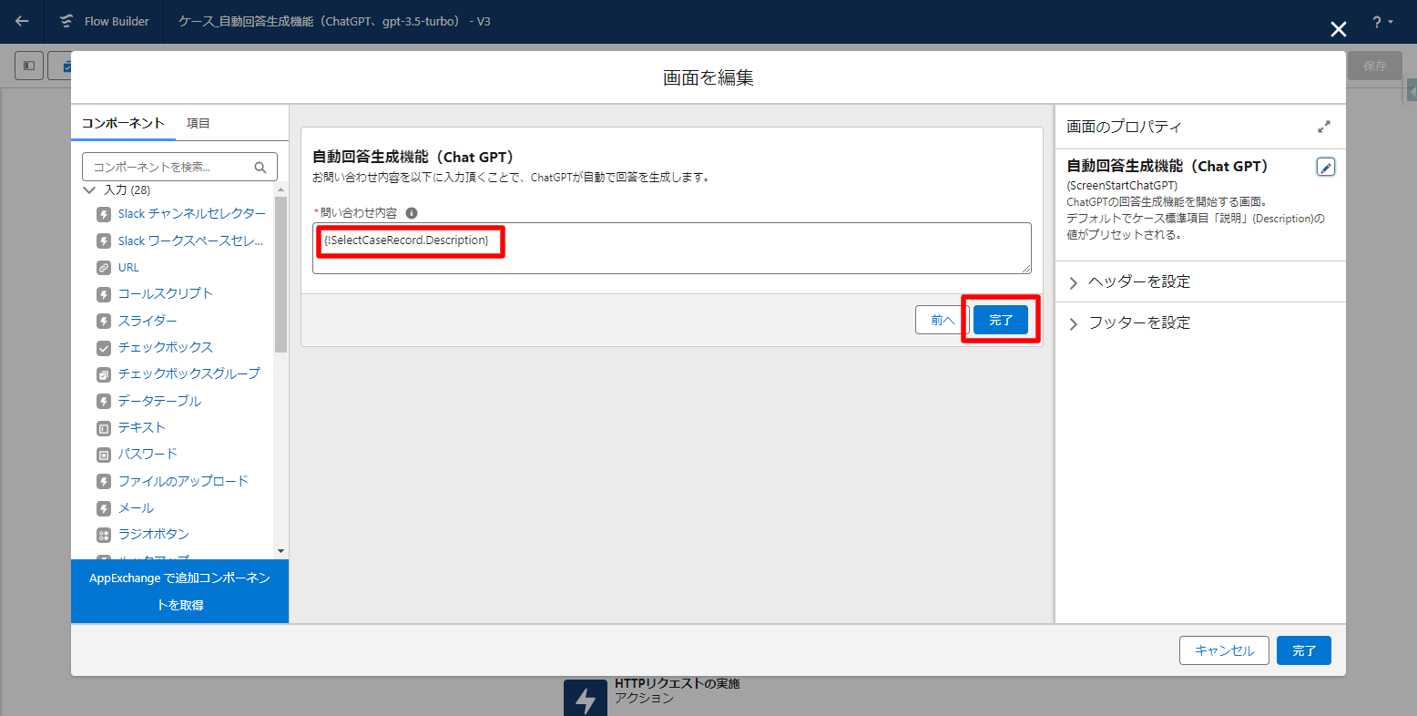Viewport: 1417px width, 716px height.
Task: Click the チェックボックスグループ icon
Action: (104, 374)
